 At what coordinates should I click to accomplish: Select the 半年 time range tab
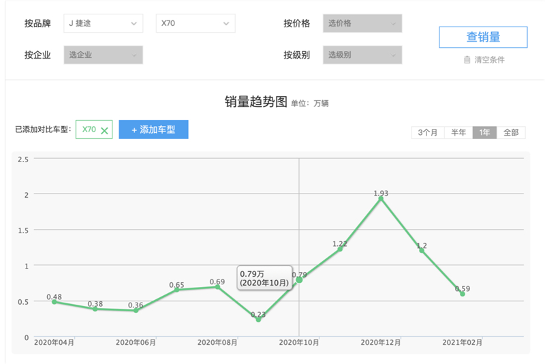pyautogui.click(x=458, y=132)
